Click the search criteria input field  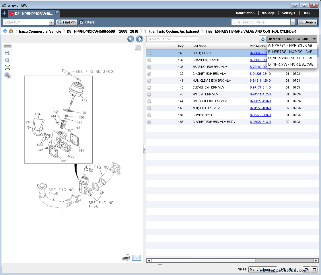coord(261,22)
